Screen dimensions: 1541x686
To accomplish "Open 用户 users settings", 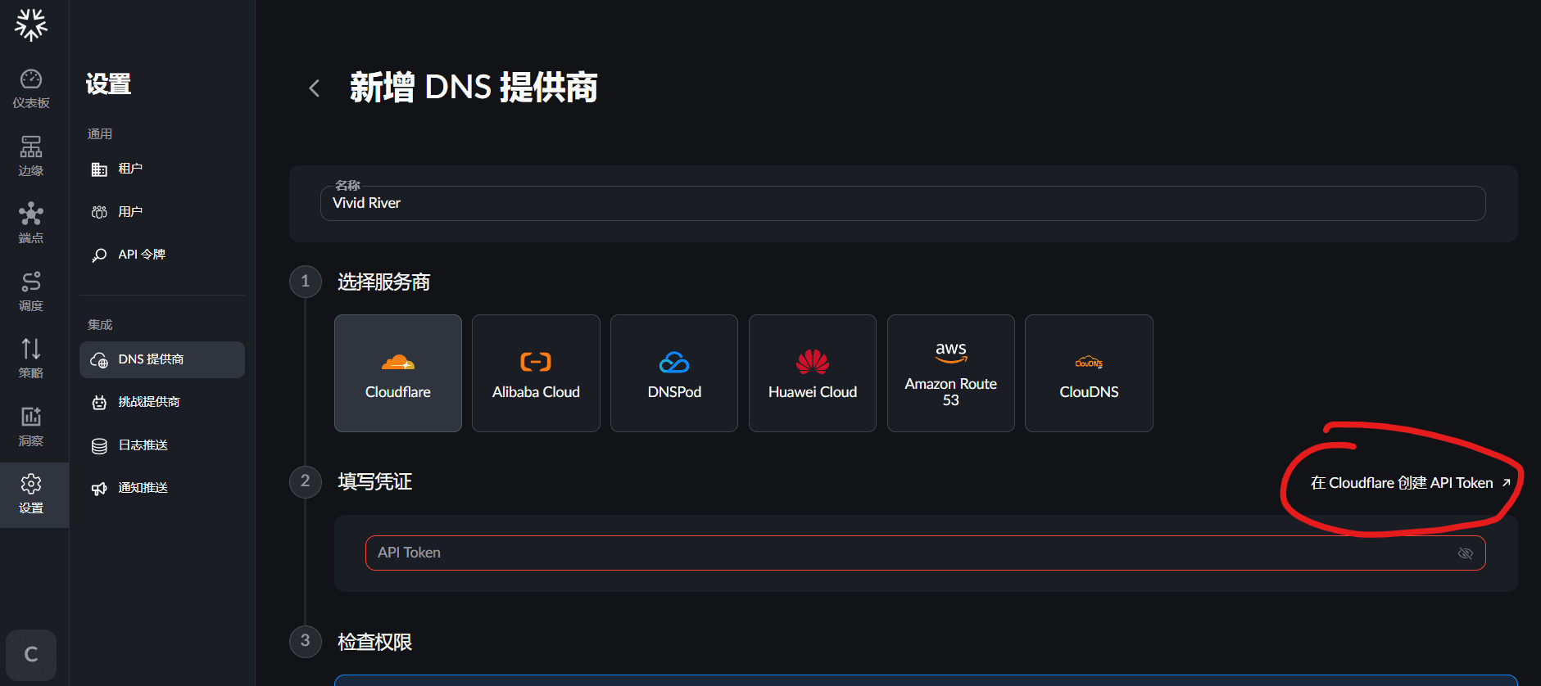I will 162,212.
